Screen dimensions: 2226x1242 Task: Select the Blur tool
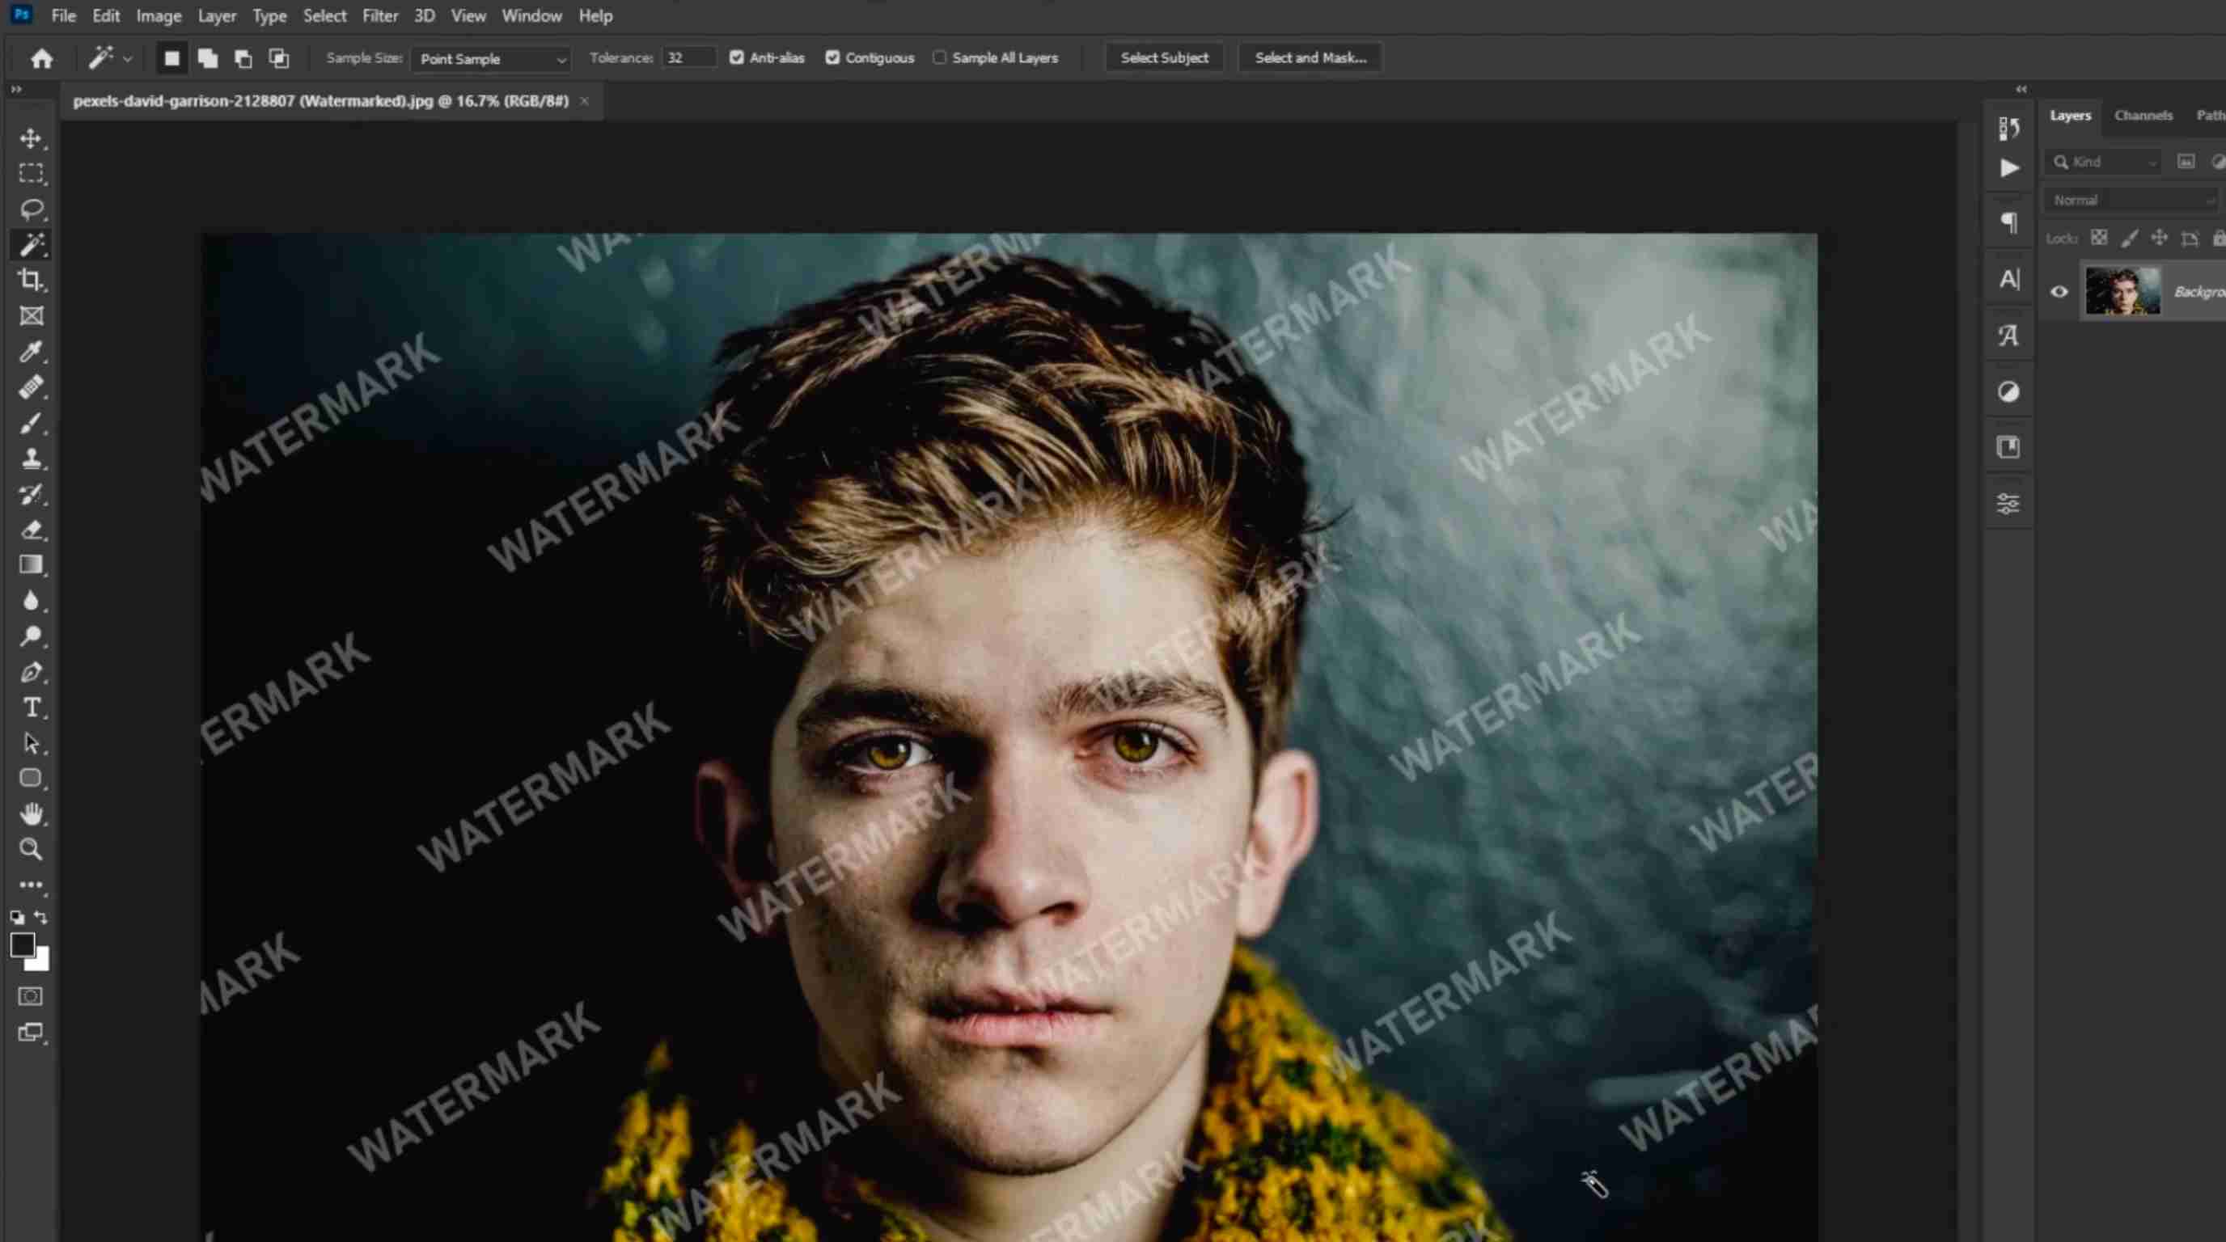[31, 601]
